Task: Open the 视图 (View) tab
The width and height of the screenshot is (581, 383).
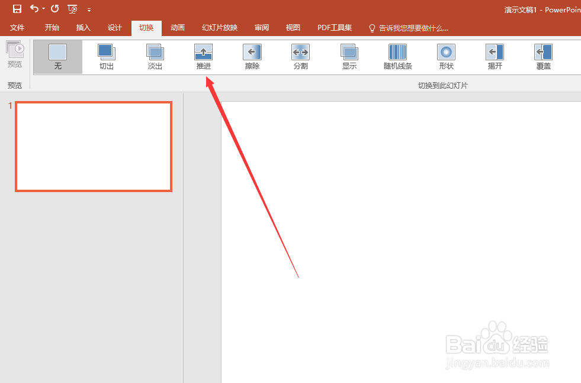Action: click(x=293, y=28)
